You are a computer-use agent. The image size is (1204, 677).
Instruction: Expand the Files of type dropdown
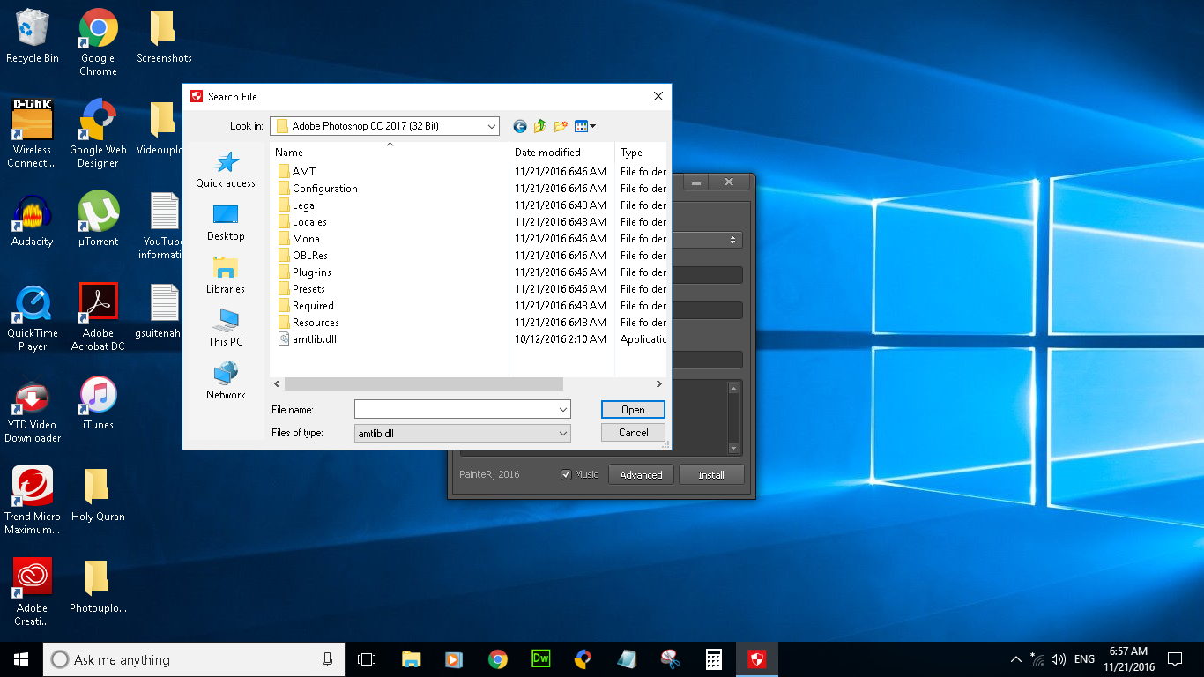(563, 433)
